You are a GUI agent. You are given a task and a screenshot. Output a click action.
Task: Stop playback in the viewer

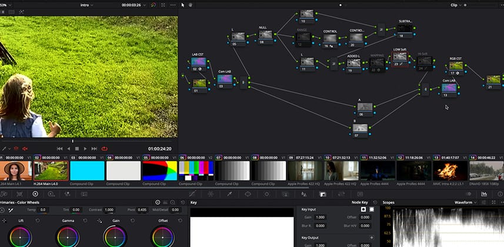[77, 149]
